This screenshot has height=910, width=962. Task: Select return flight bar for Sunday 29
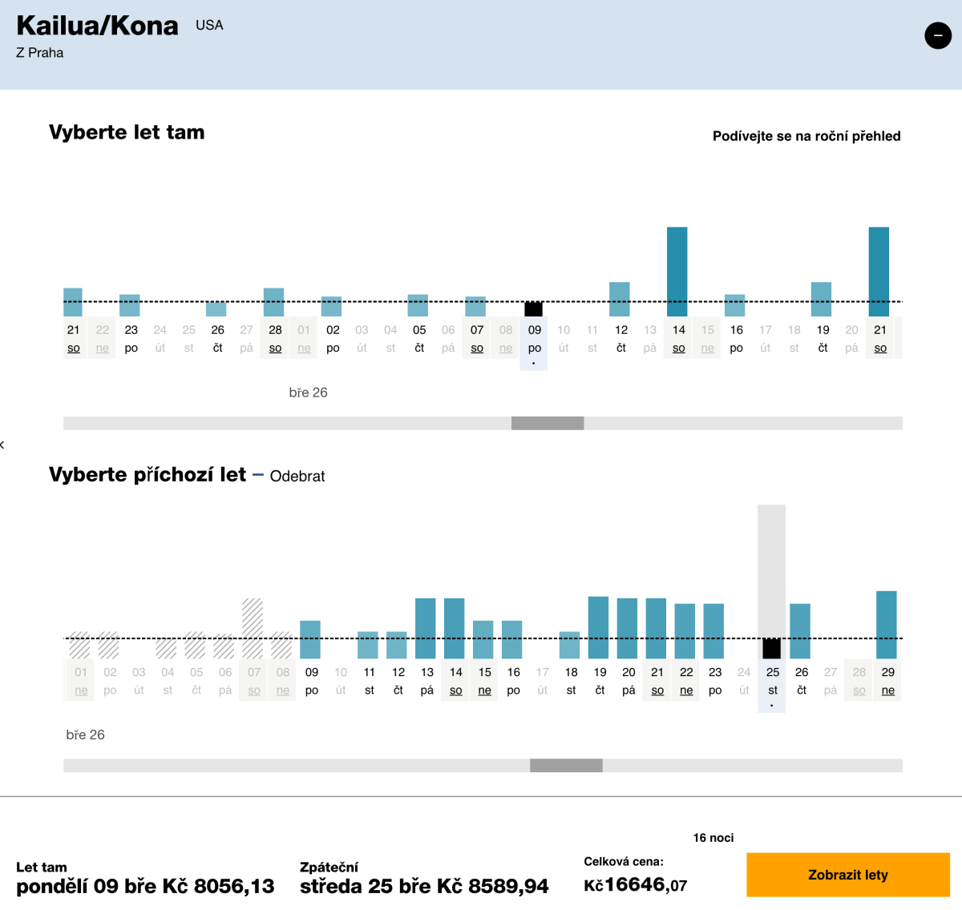pos(887,624)
